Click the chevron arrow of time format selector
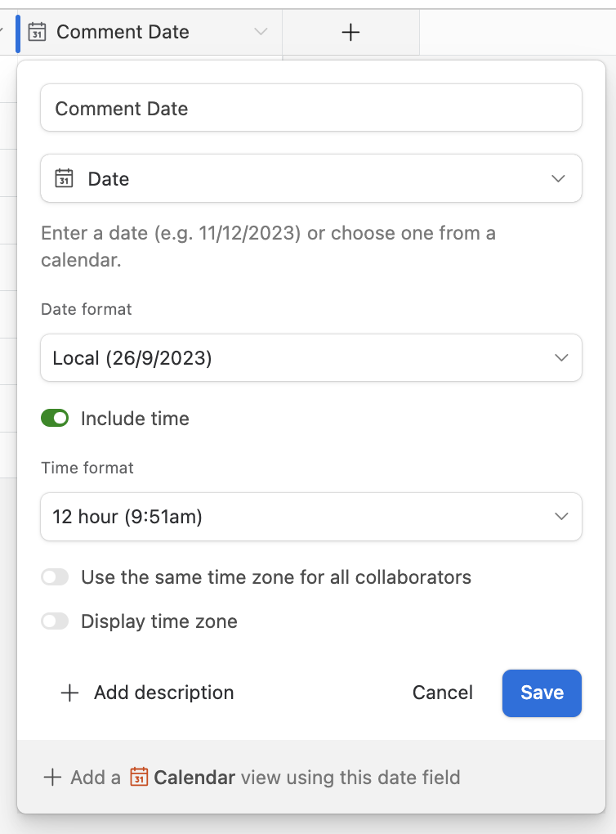Image resolution: width=616 pixels, height=834 pixels. [561, 517]
